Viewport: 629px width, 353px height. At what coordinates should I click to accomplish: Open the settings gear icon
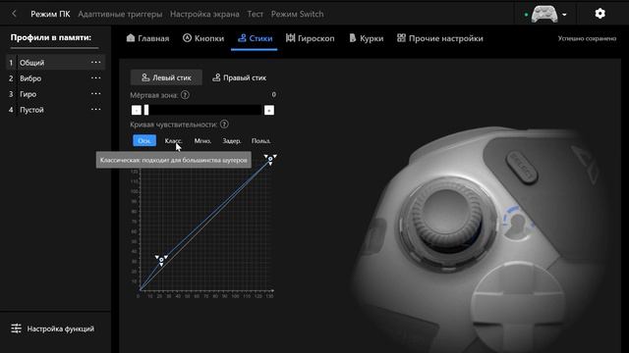click(600, 14)
